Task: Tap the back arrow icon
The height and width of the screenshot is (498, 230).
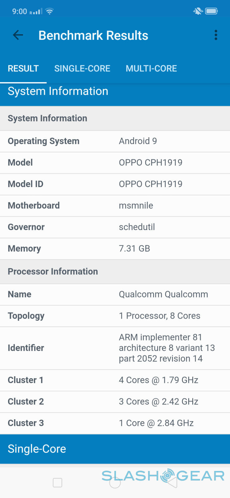Action: tap(18, 35)
